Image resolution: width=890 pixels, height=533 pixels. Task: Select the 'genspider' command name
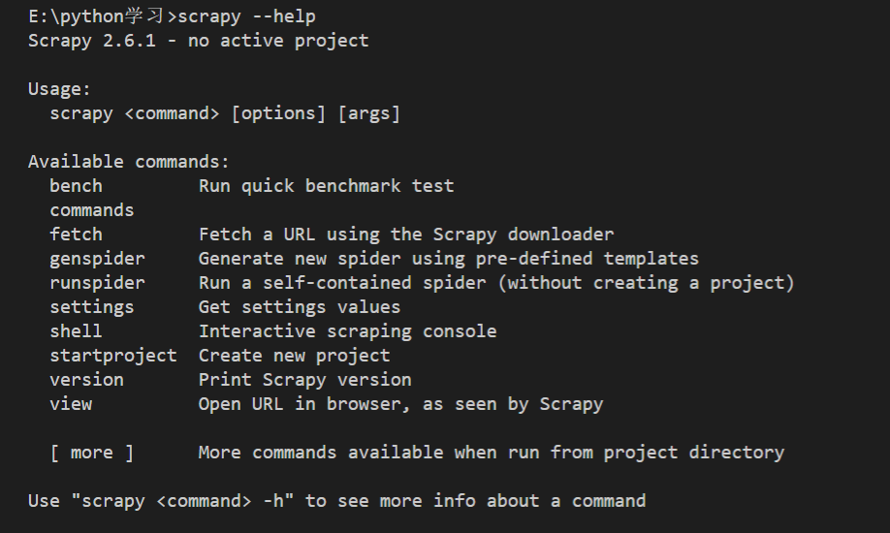pyautogui.click(x=97, y=259)
